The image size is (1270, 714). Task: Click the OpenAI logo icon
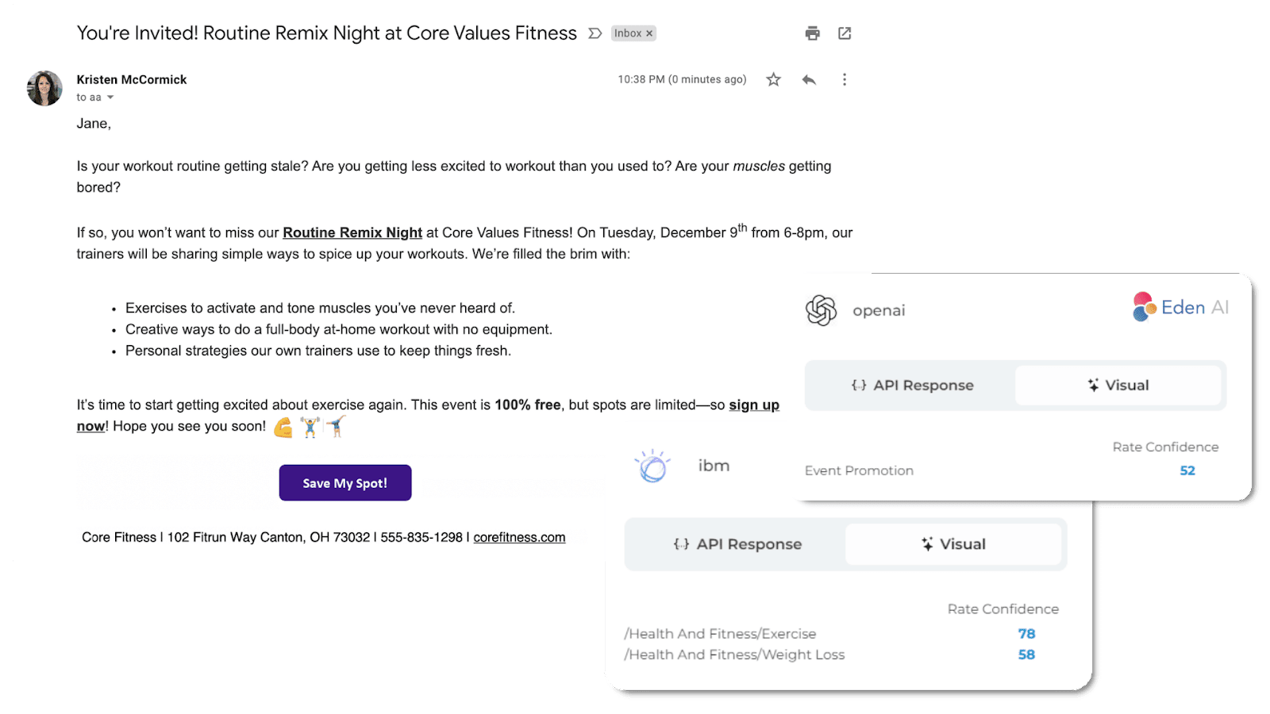coord(821,310)
